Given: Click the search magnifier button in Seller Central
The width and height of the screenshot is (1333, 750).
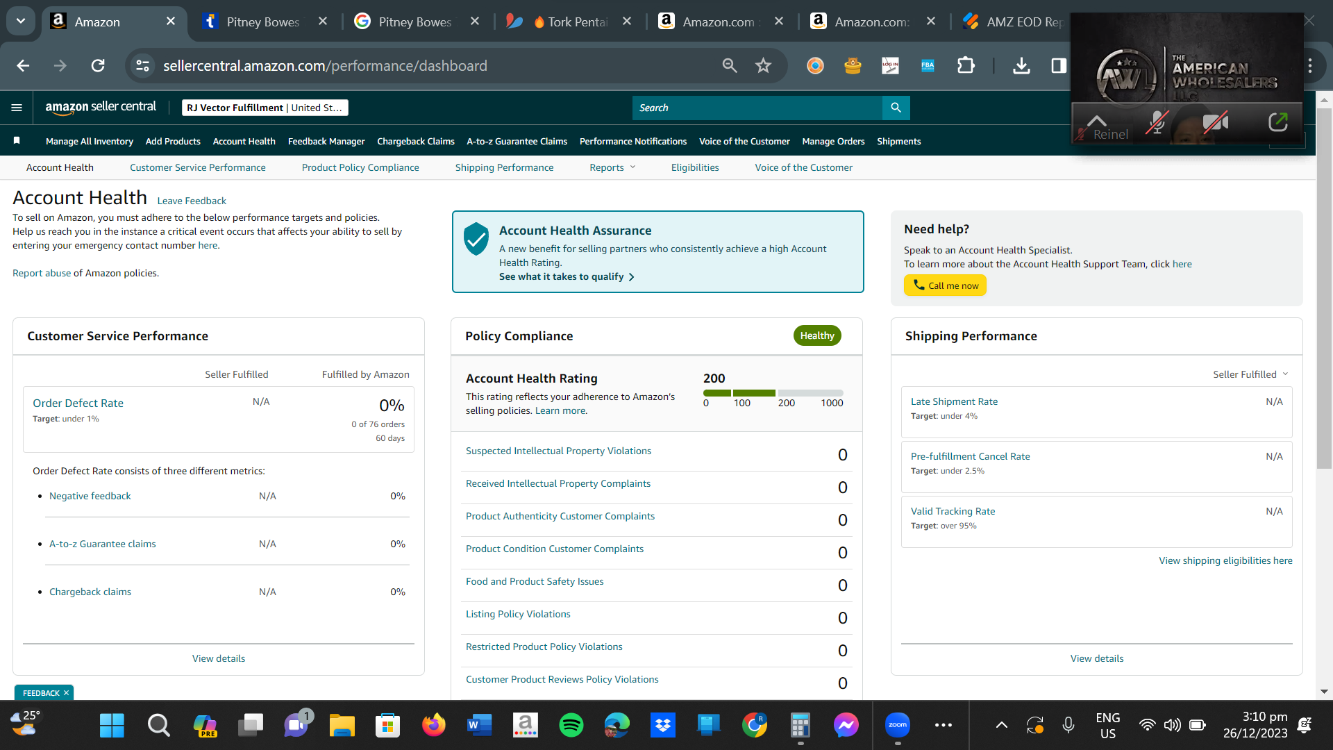Looking at the screenshot, I should pyautogui.click(x=896, y=108).
